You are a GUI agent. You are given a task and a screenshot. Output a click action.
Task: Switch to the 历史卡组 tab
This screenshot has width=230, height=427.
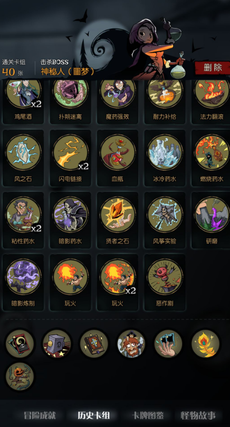click(x=93, y=415)
